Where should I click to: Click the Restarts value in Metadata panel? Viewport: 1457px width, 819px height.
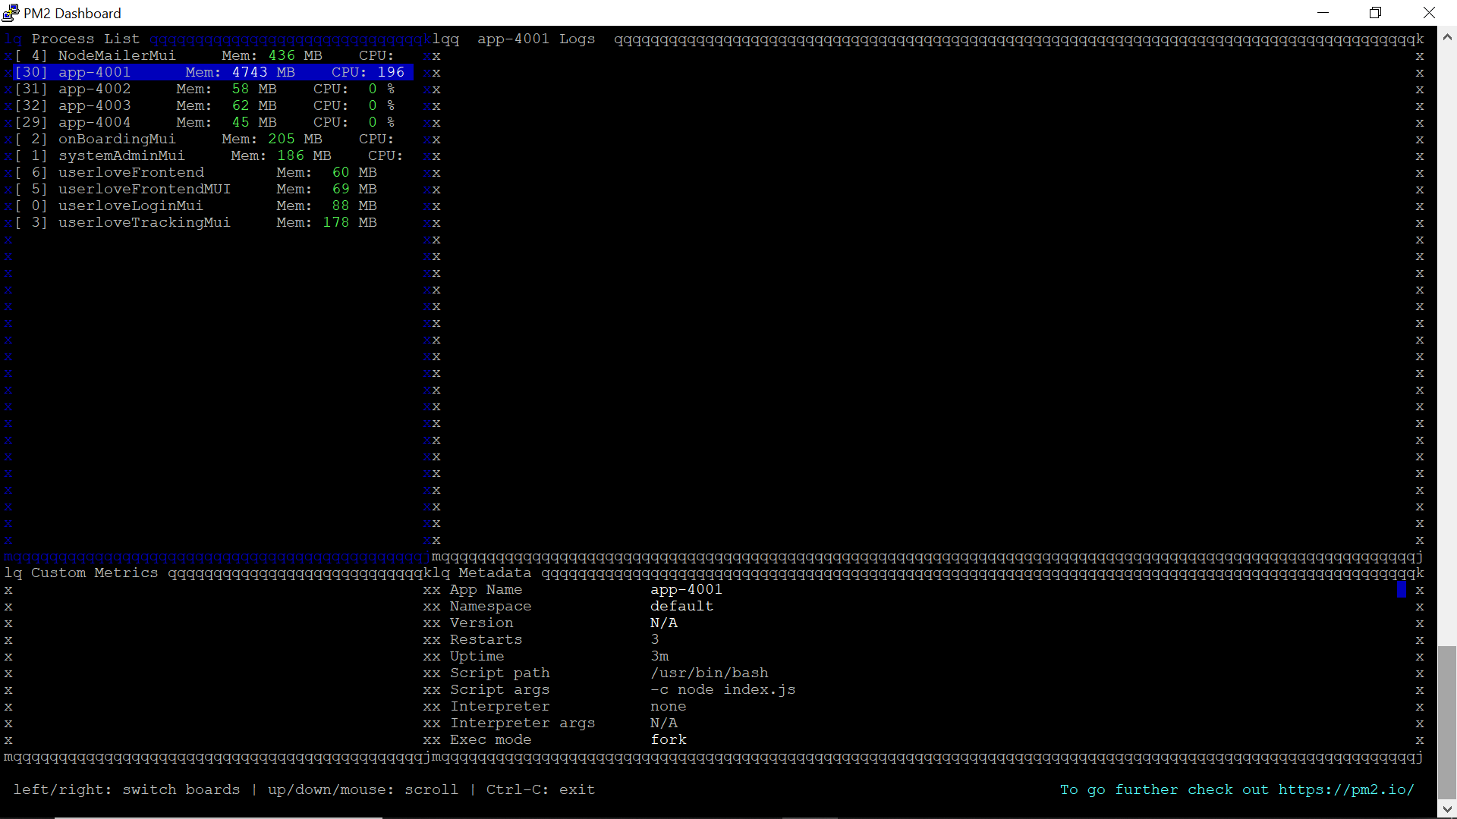point(655,639)
